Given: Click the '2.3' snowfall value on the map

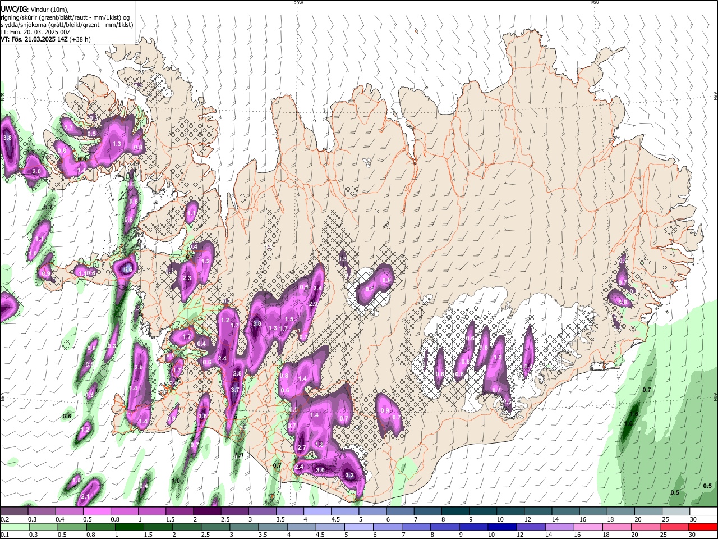Looking at the screenshot, I should [x=187, y=278].
